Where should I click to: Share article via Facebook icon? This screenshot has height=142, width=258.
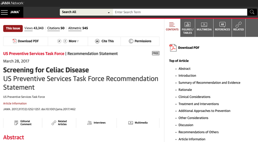pyautogui.click(x=65, y=41)
